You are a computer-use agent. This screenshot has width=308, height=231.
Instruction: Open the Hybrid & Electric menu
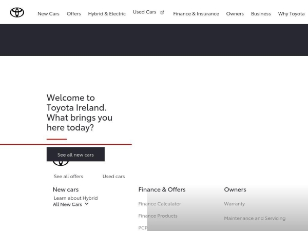(107, 14)
